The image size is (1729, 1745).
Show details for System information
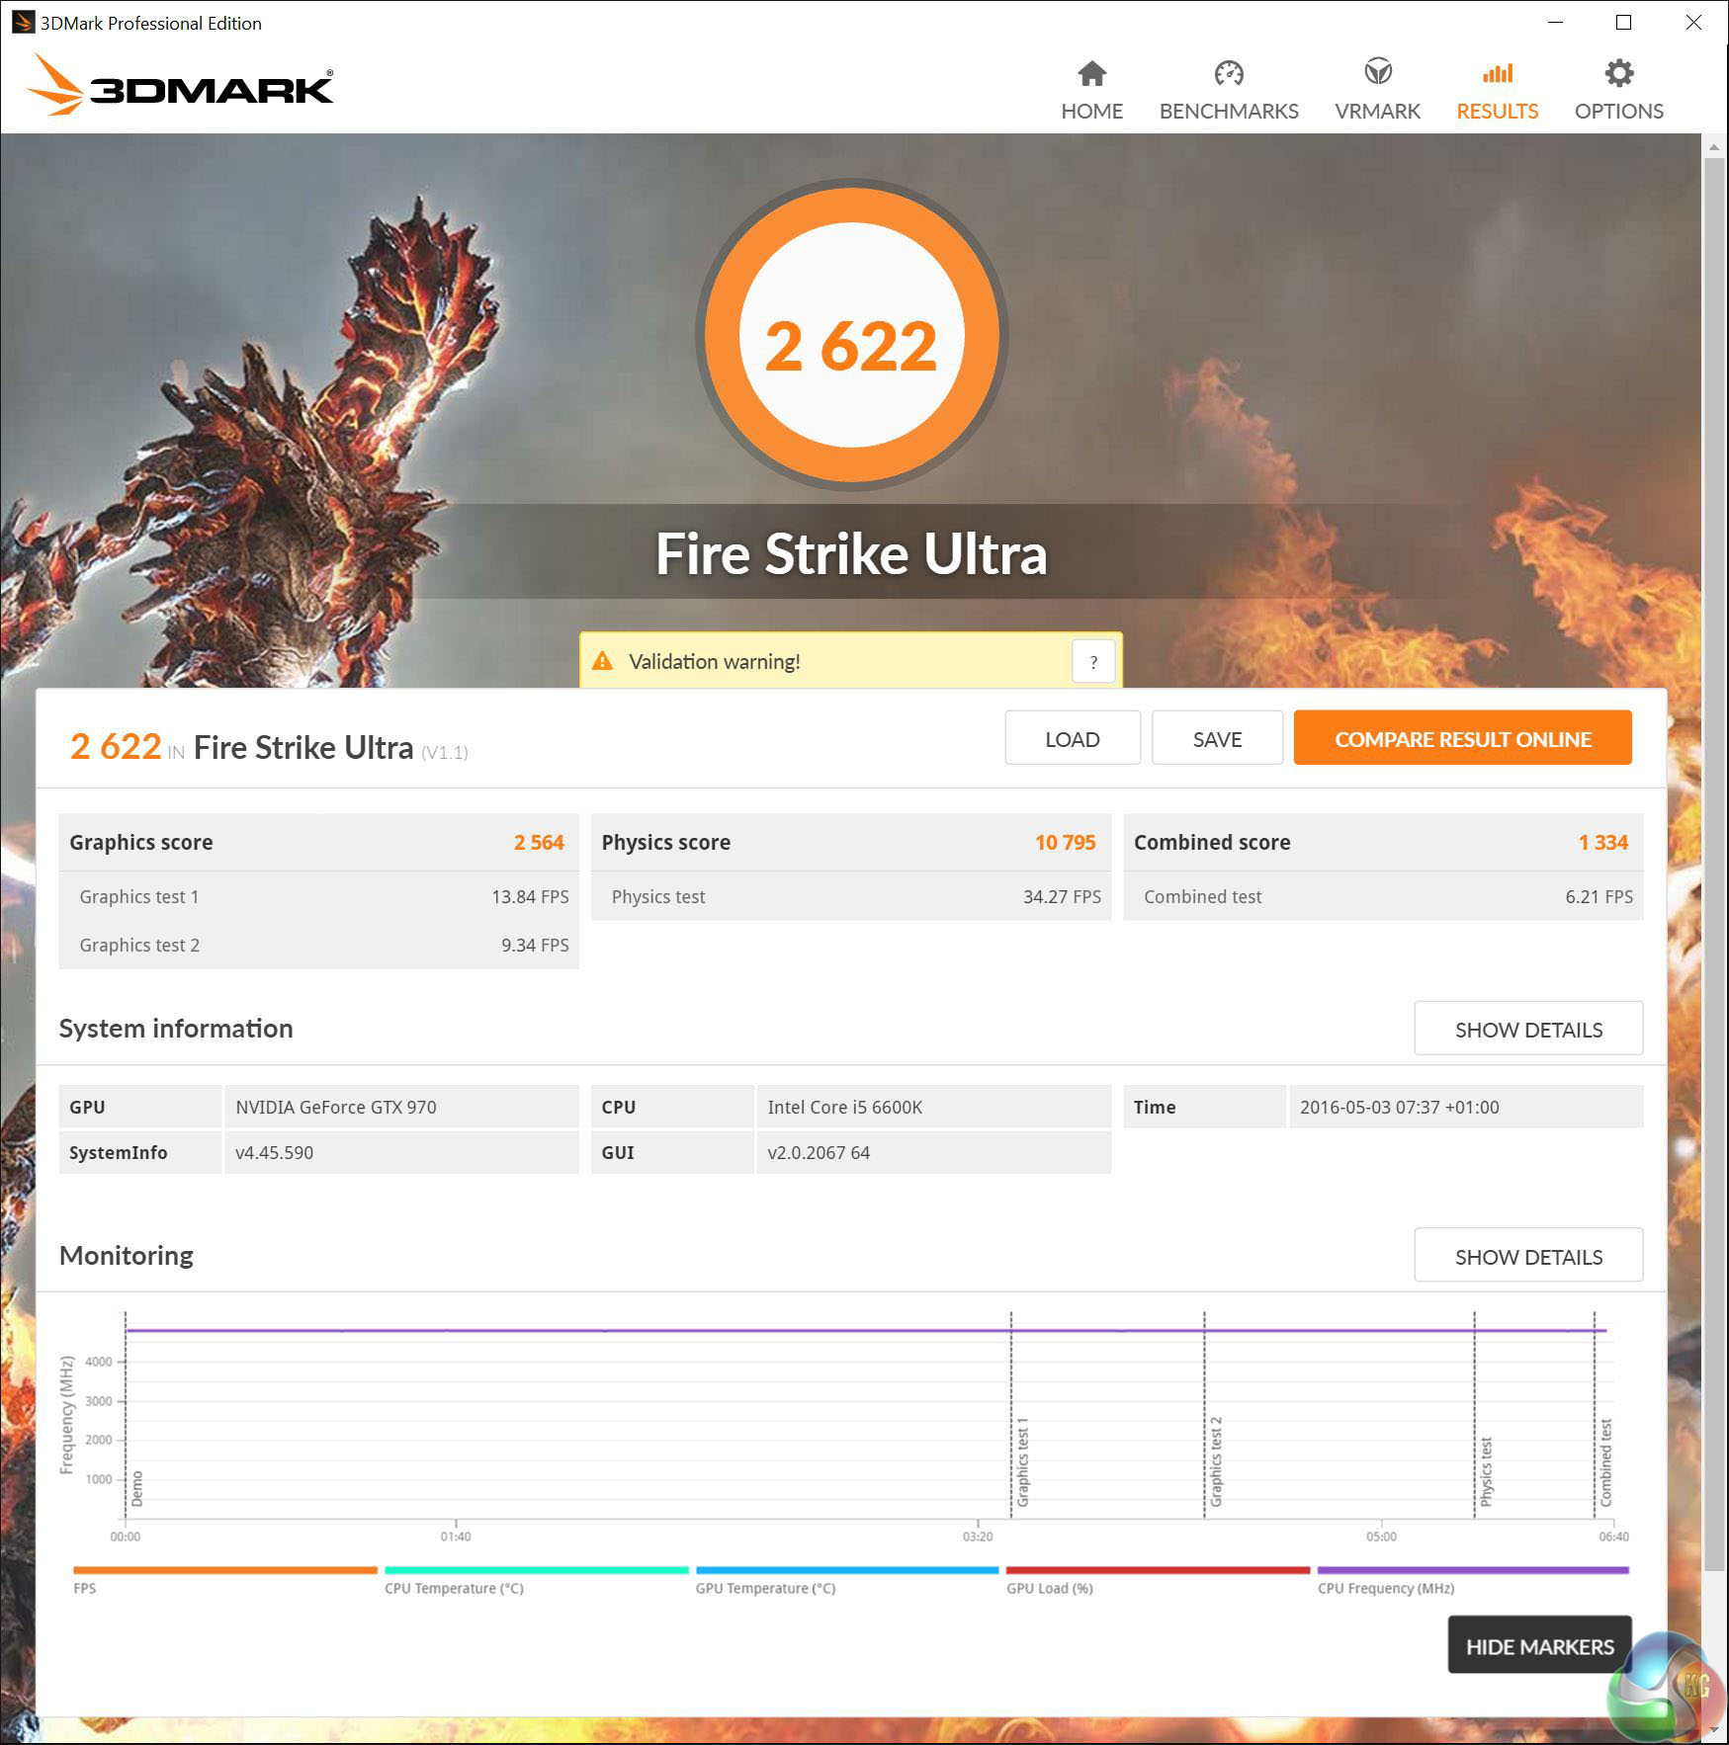1528,1029
